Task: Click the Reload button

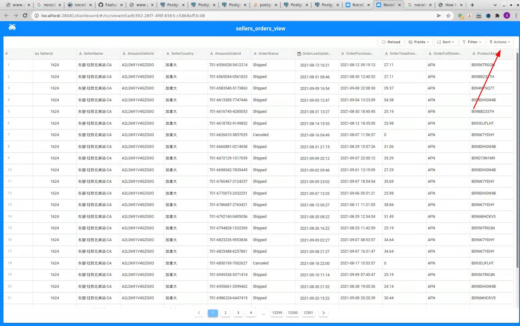Action: pyautogui.click(x=391, y=42)
